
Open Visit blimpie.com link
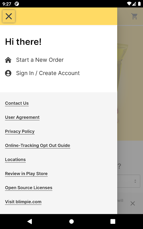(x=23, y=202)
